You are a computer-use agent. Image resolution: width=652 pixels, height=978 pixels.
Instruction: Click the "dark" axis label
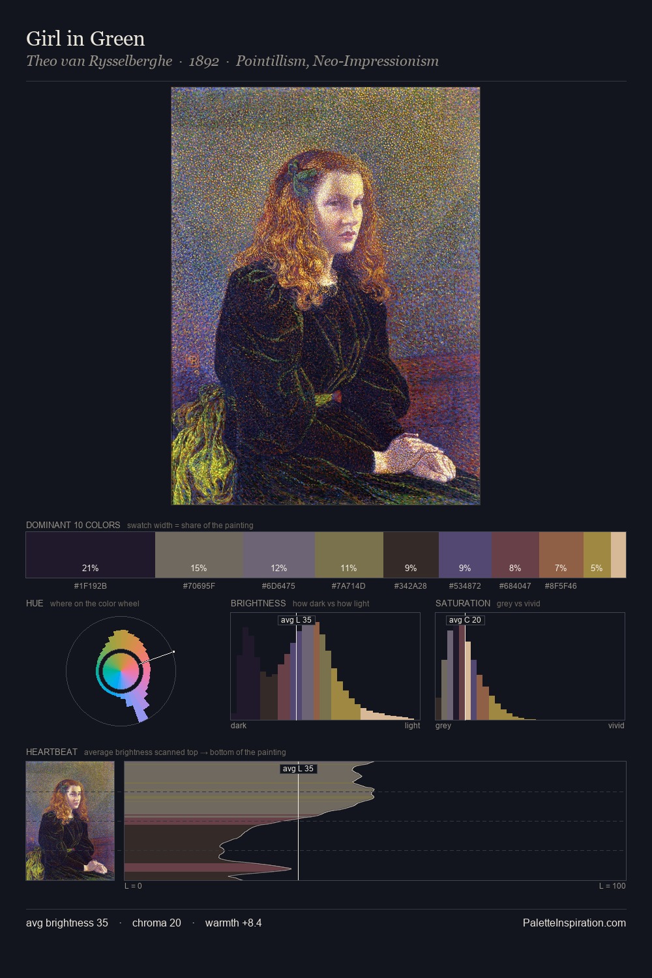[x=239, y=726]
